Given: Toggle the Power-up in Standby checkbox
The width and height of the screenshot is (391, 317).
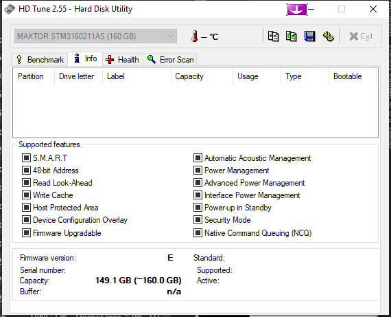Looking at the screenshot, I should [198, 208].
